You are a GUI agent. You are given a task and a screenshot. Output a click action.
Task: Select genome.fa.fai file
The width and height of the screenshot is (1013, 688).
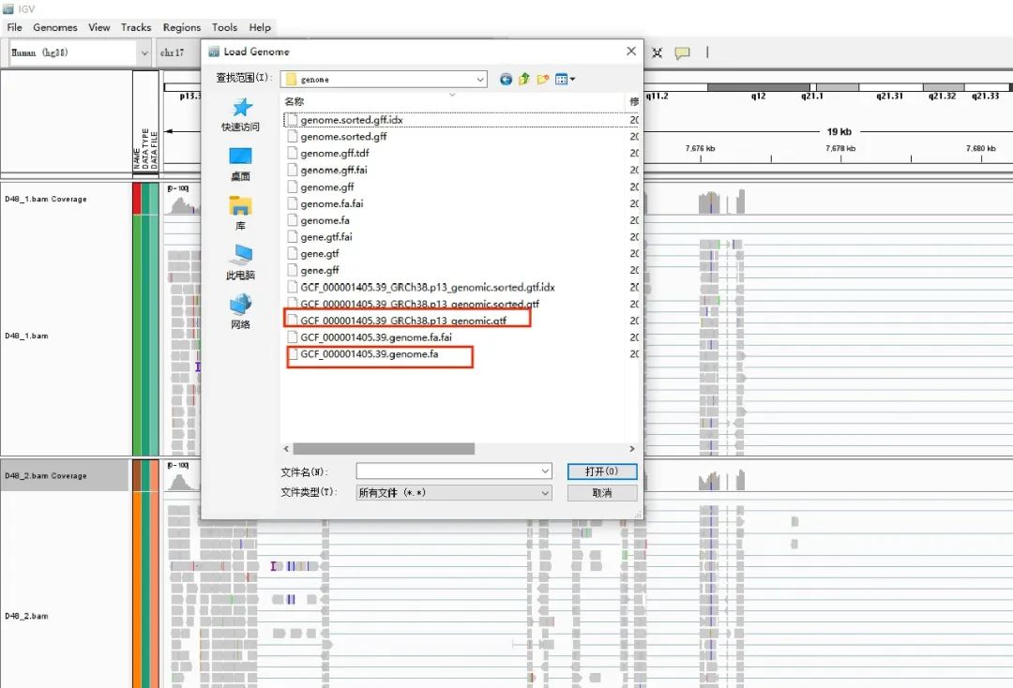tap(331, 203)
